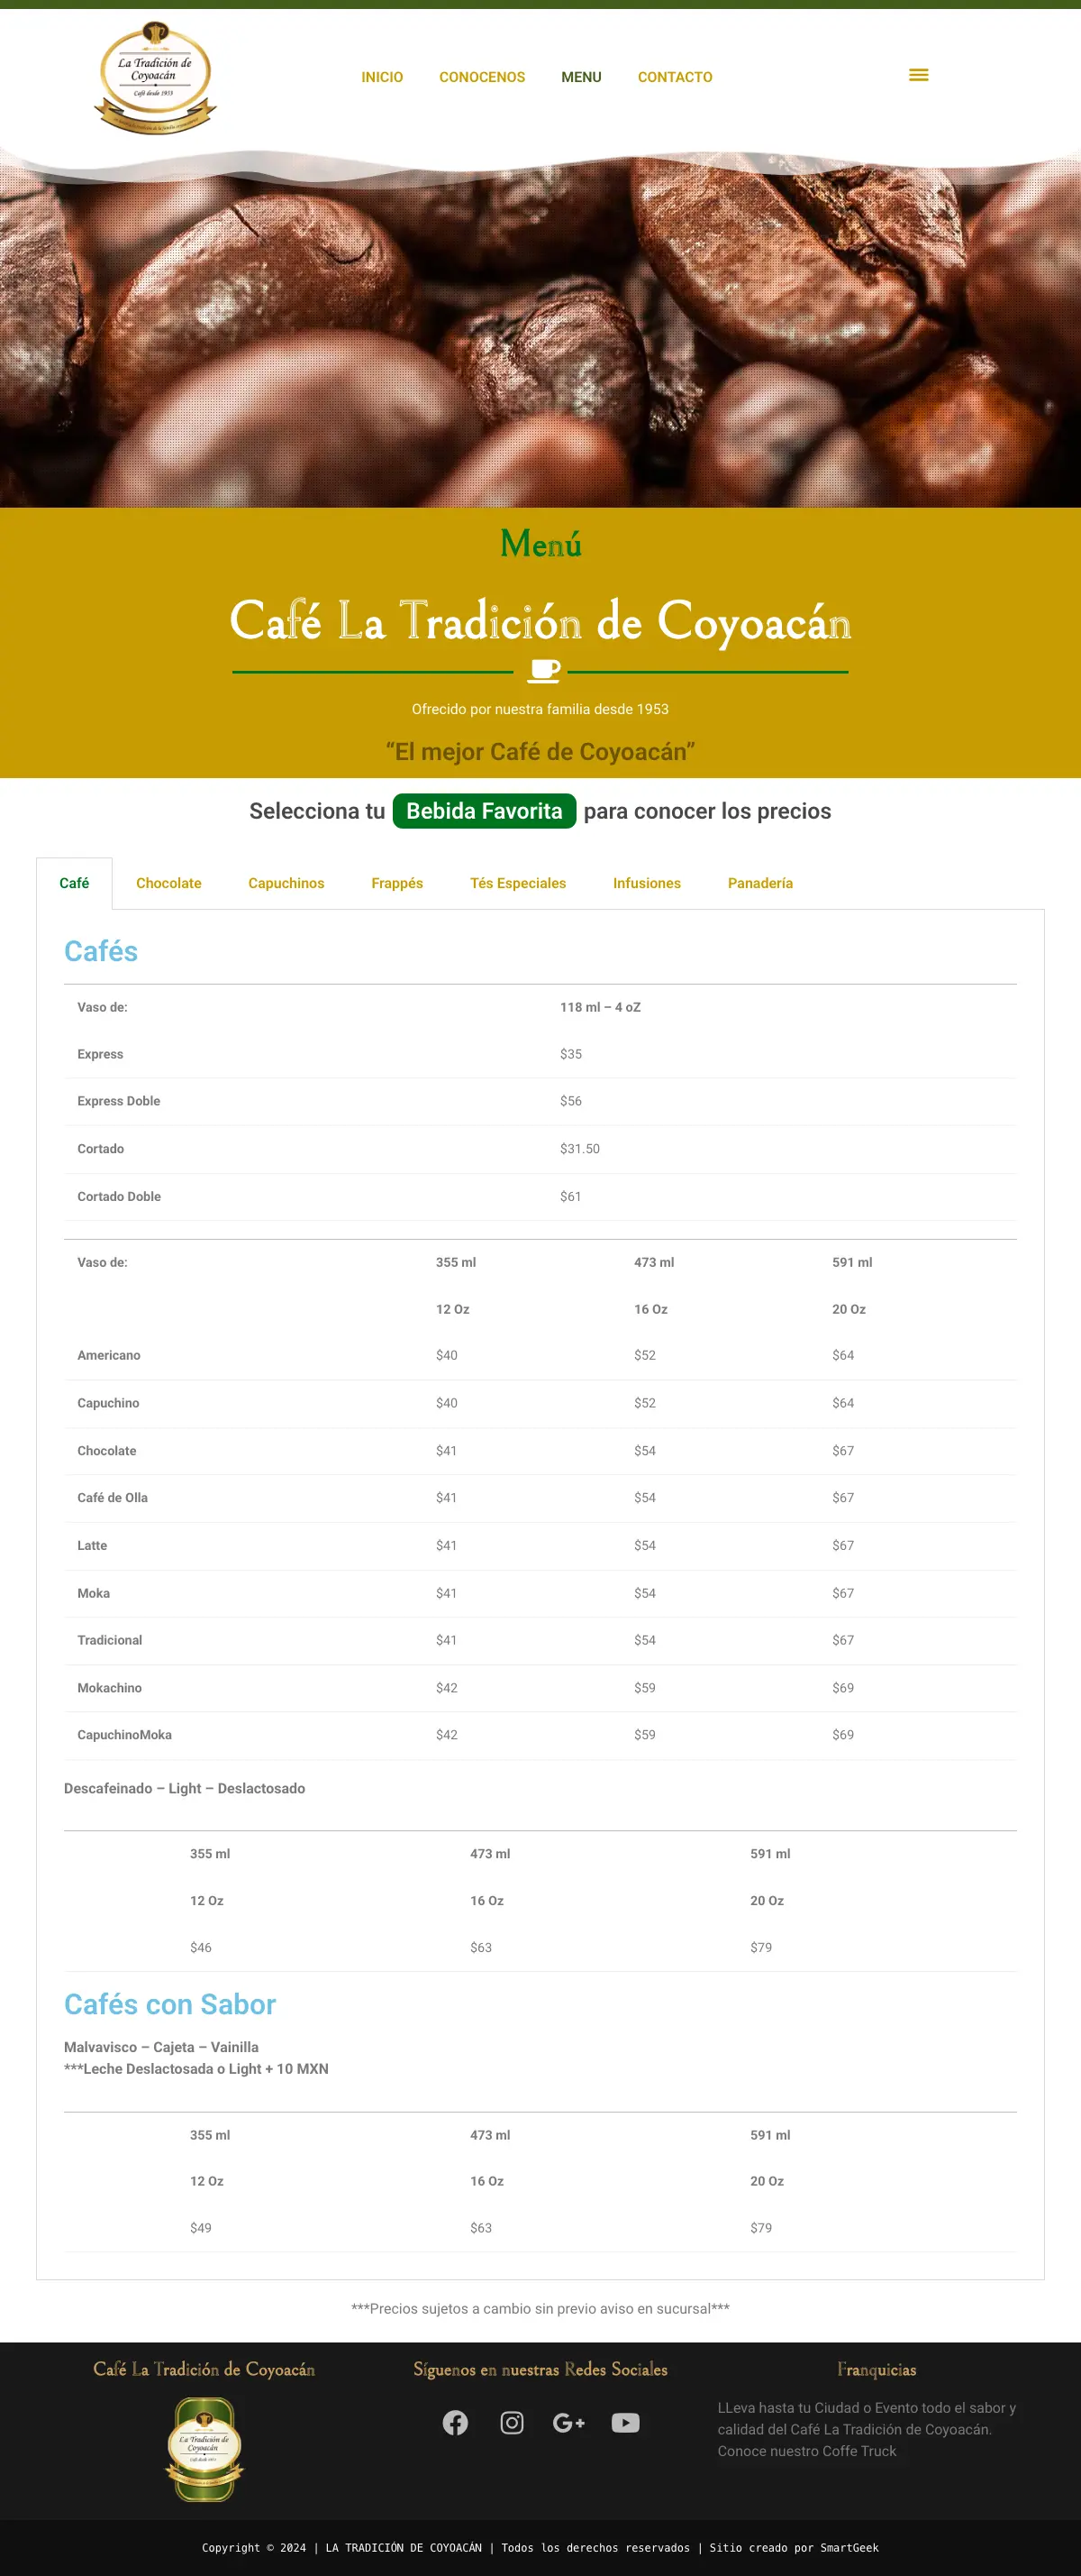
Task: Click the Cortado Doble price $61
Action: [x=570, y=1196]
